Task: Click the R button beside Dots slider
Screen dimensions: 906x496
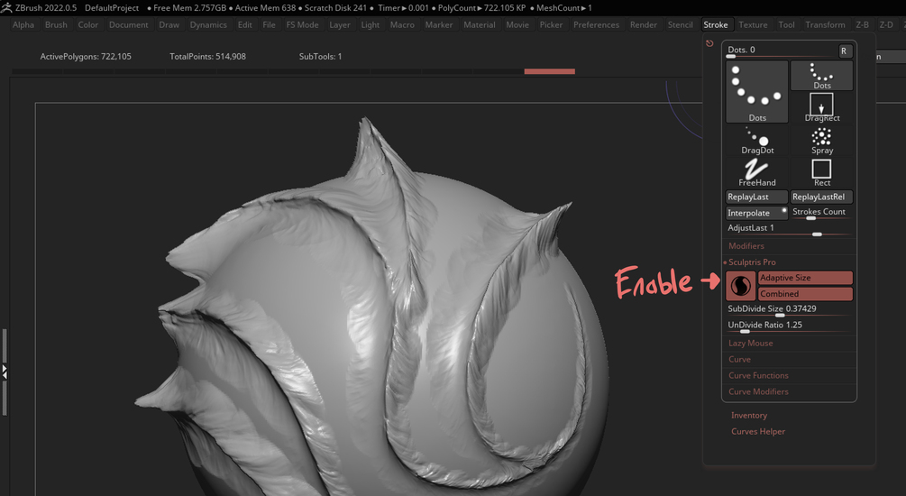Action: pyautogui.click(x=846, y=51)
